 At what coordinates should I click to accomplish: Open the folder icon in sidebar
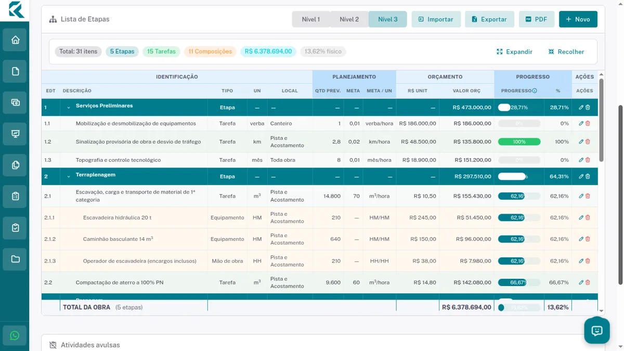pyautogui.click(x=15, y=259)
